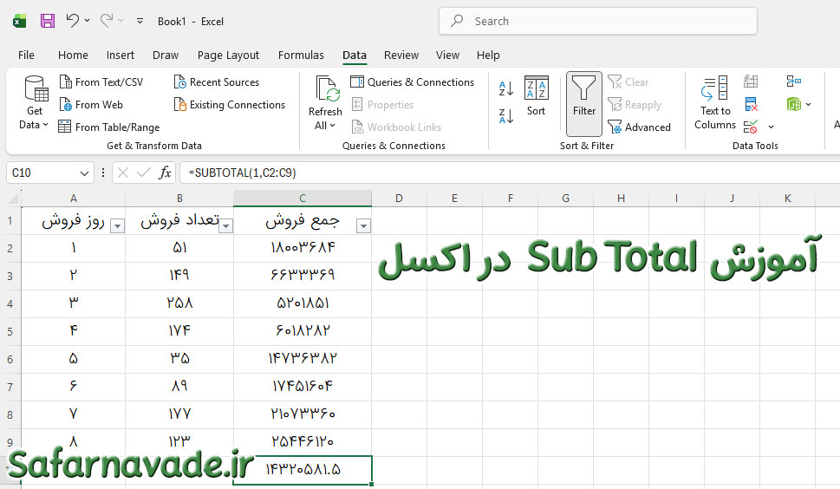Click the Select All corner triangle
Screen dimensions: 840x489
pyautogui.click(x=14, y=199)
